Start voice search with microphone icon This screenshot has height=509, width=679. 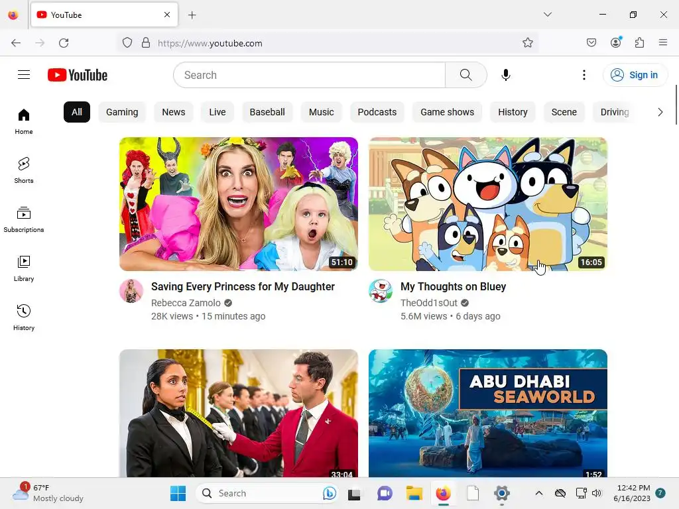pyautogui.click(x=505, y=75)
